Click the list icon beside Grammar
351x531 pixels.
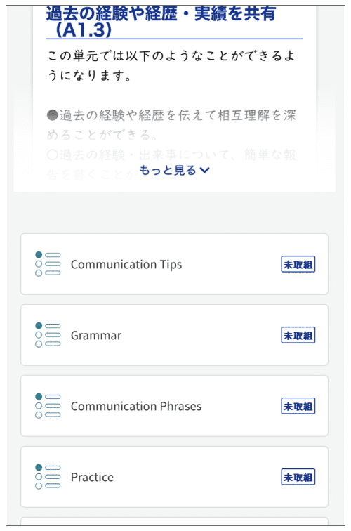pos(48,334)
